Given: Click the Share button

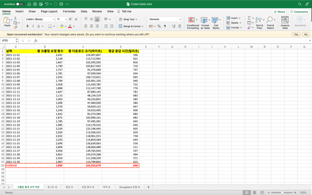Looking at the screenshot, I should pyautogui.click(x=279, y=12).
